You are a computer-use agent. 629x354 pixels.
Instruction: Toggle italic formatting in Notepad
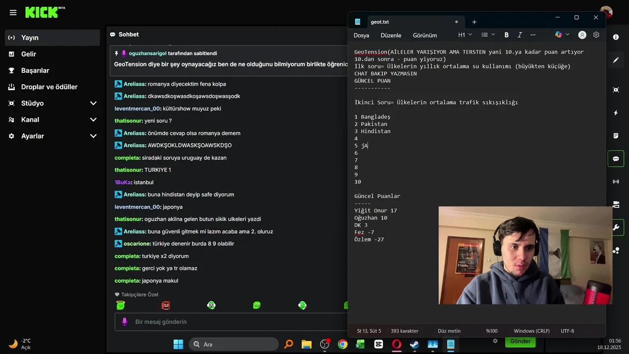[519, 35]
